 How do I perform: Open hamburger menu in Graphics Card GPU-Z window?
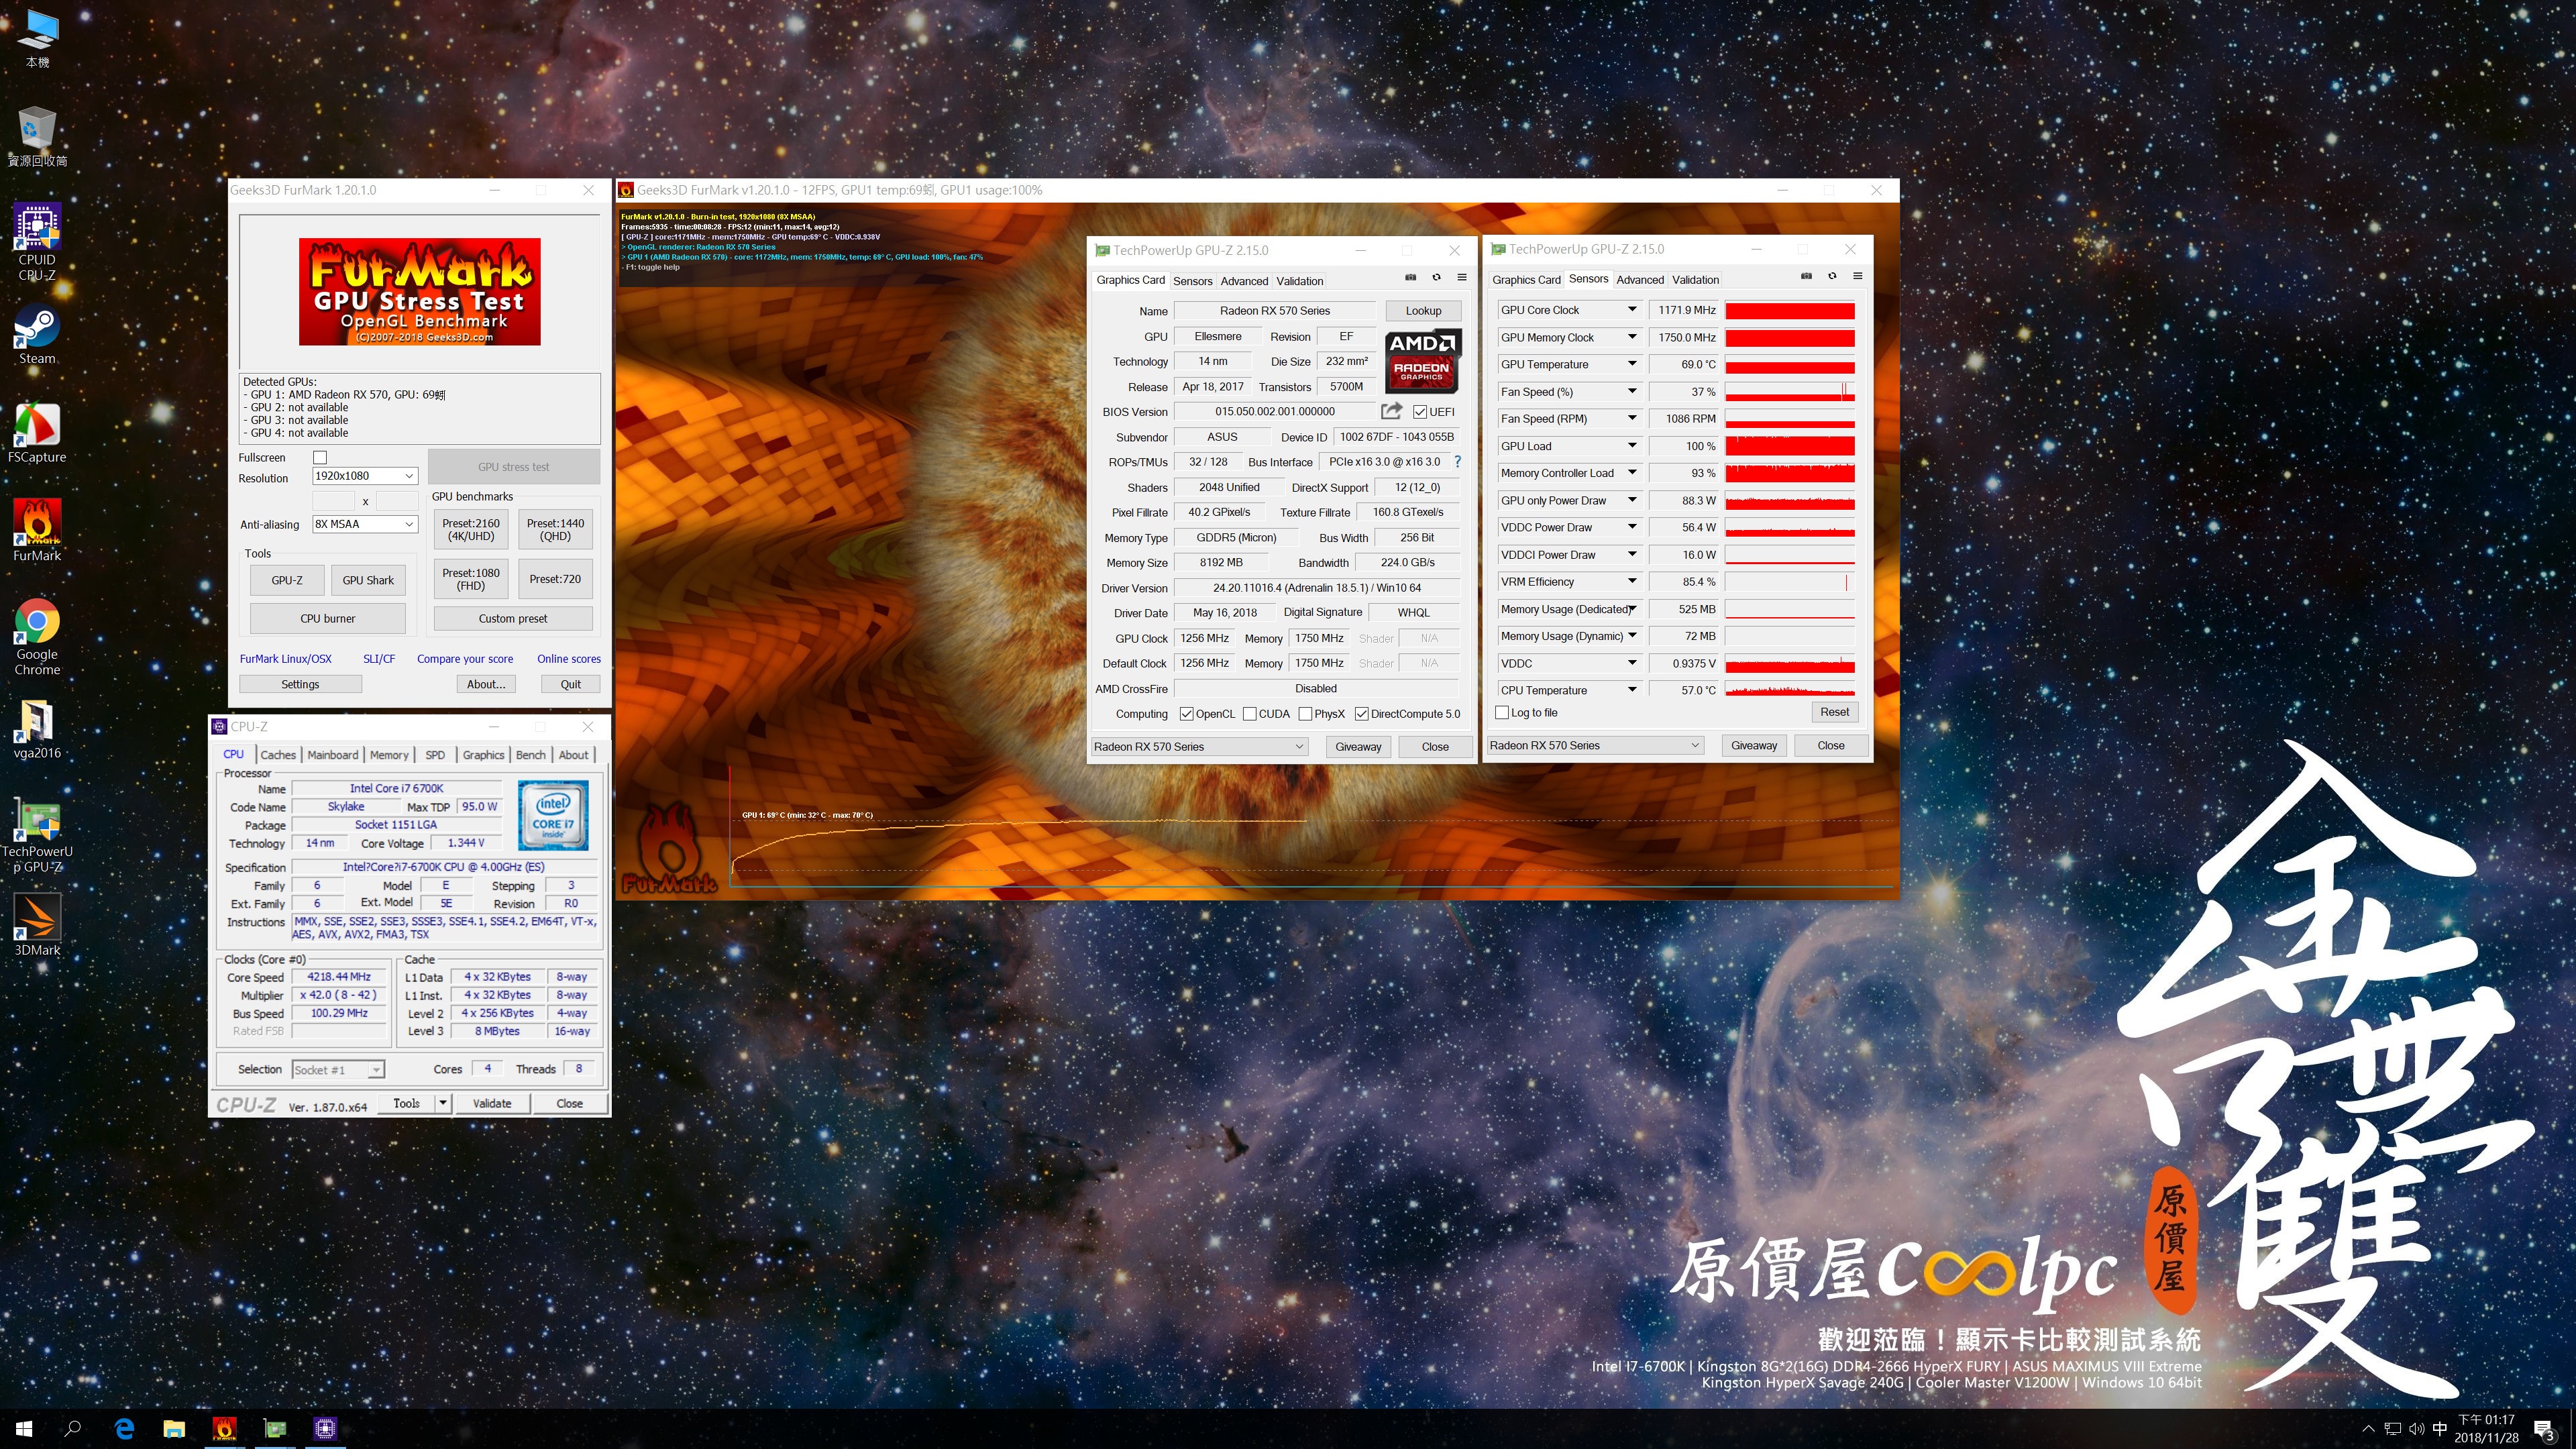[x=1462, y=277]
